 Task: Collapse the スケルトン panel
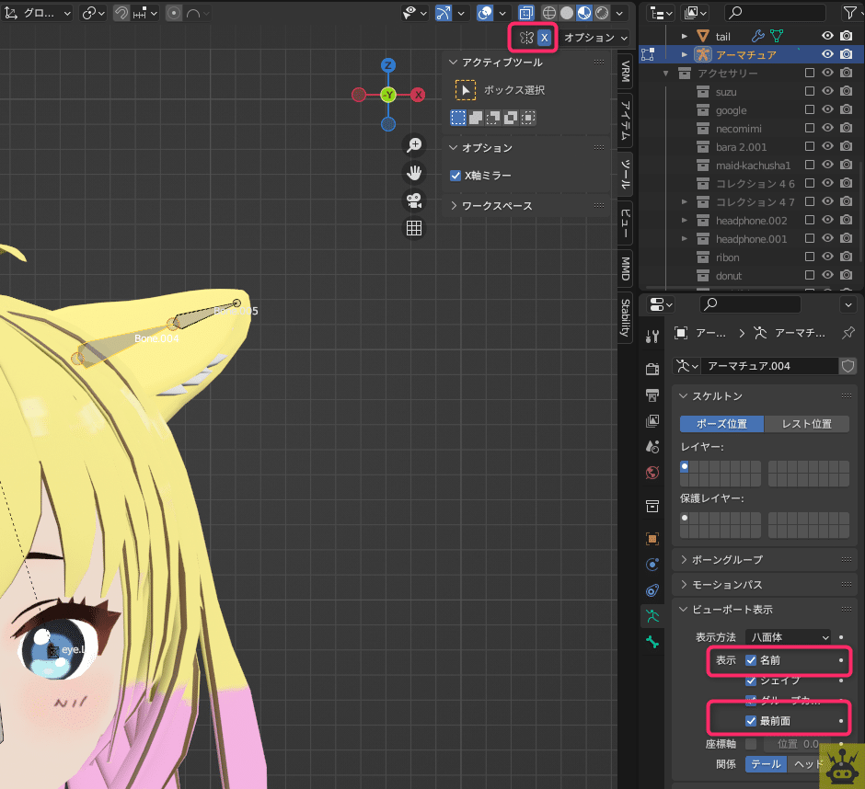pos(684,395)
